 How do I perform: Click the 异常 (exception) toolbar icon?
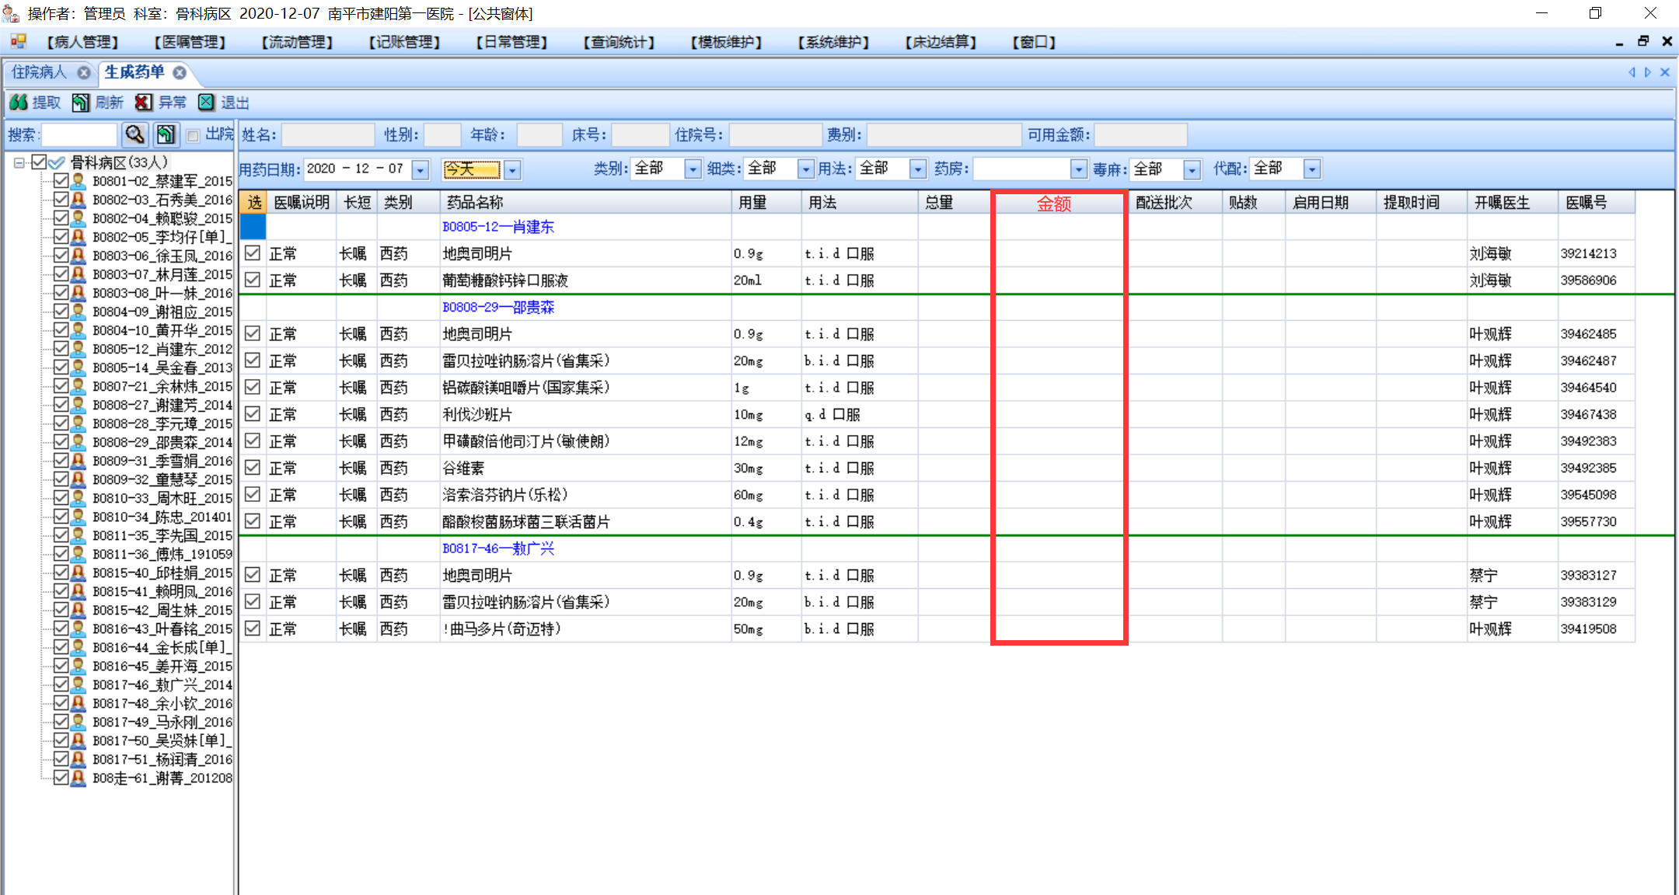(144, 103)
